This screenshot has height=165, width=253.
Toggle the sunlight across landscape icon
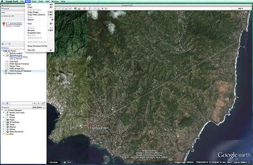(79, 9)
